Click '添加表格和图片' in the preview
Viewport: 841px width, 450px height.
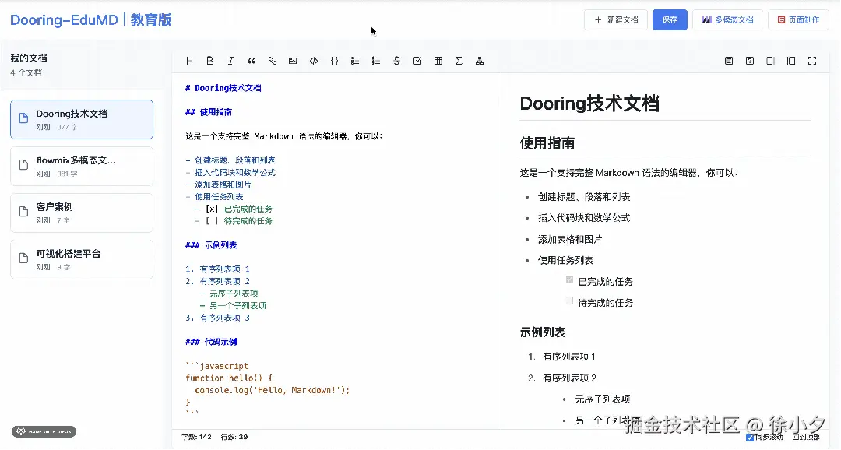(570, 239)
